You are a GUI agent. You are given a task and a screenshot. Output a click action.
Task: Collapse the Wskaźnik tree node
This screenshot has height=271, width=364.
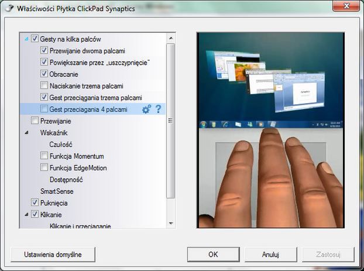click(x=26, y=133)
